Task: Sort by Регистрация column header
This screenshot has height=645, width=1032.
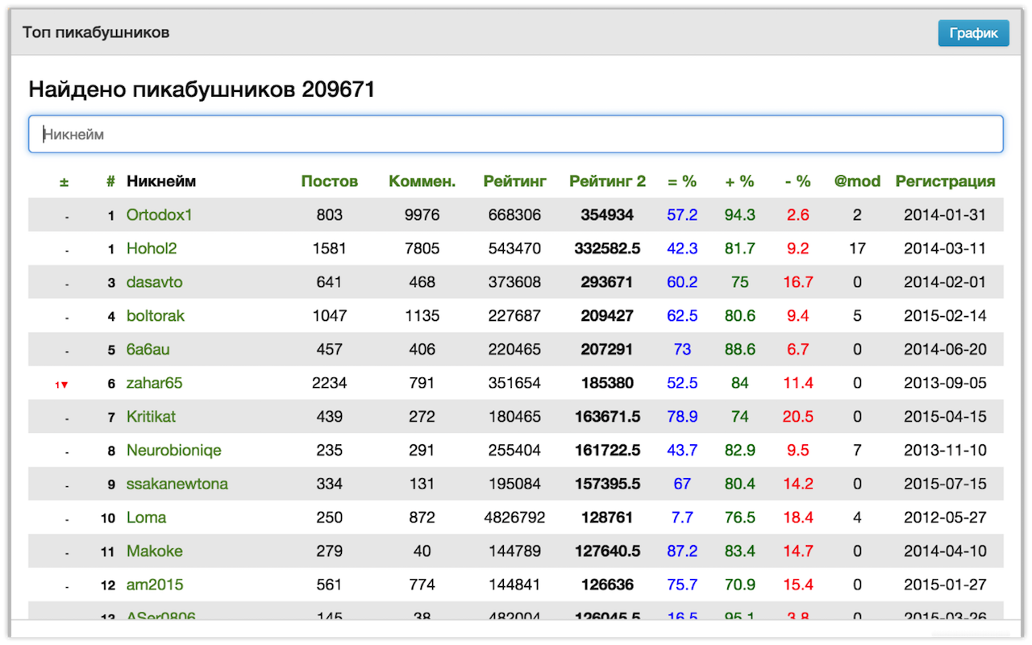Action: tap(945, 181)
